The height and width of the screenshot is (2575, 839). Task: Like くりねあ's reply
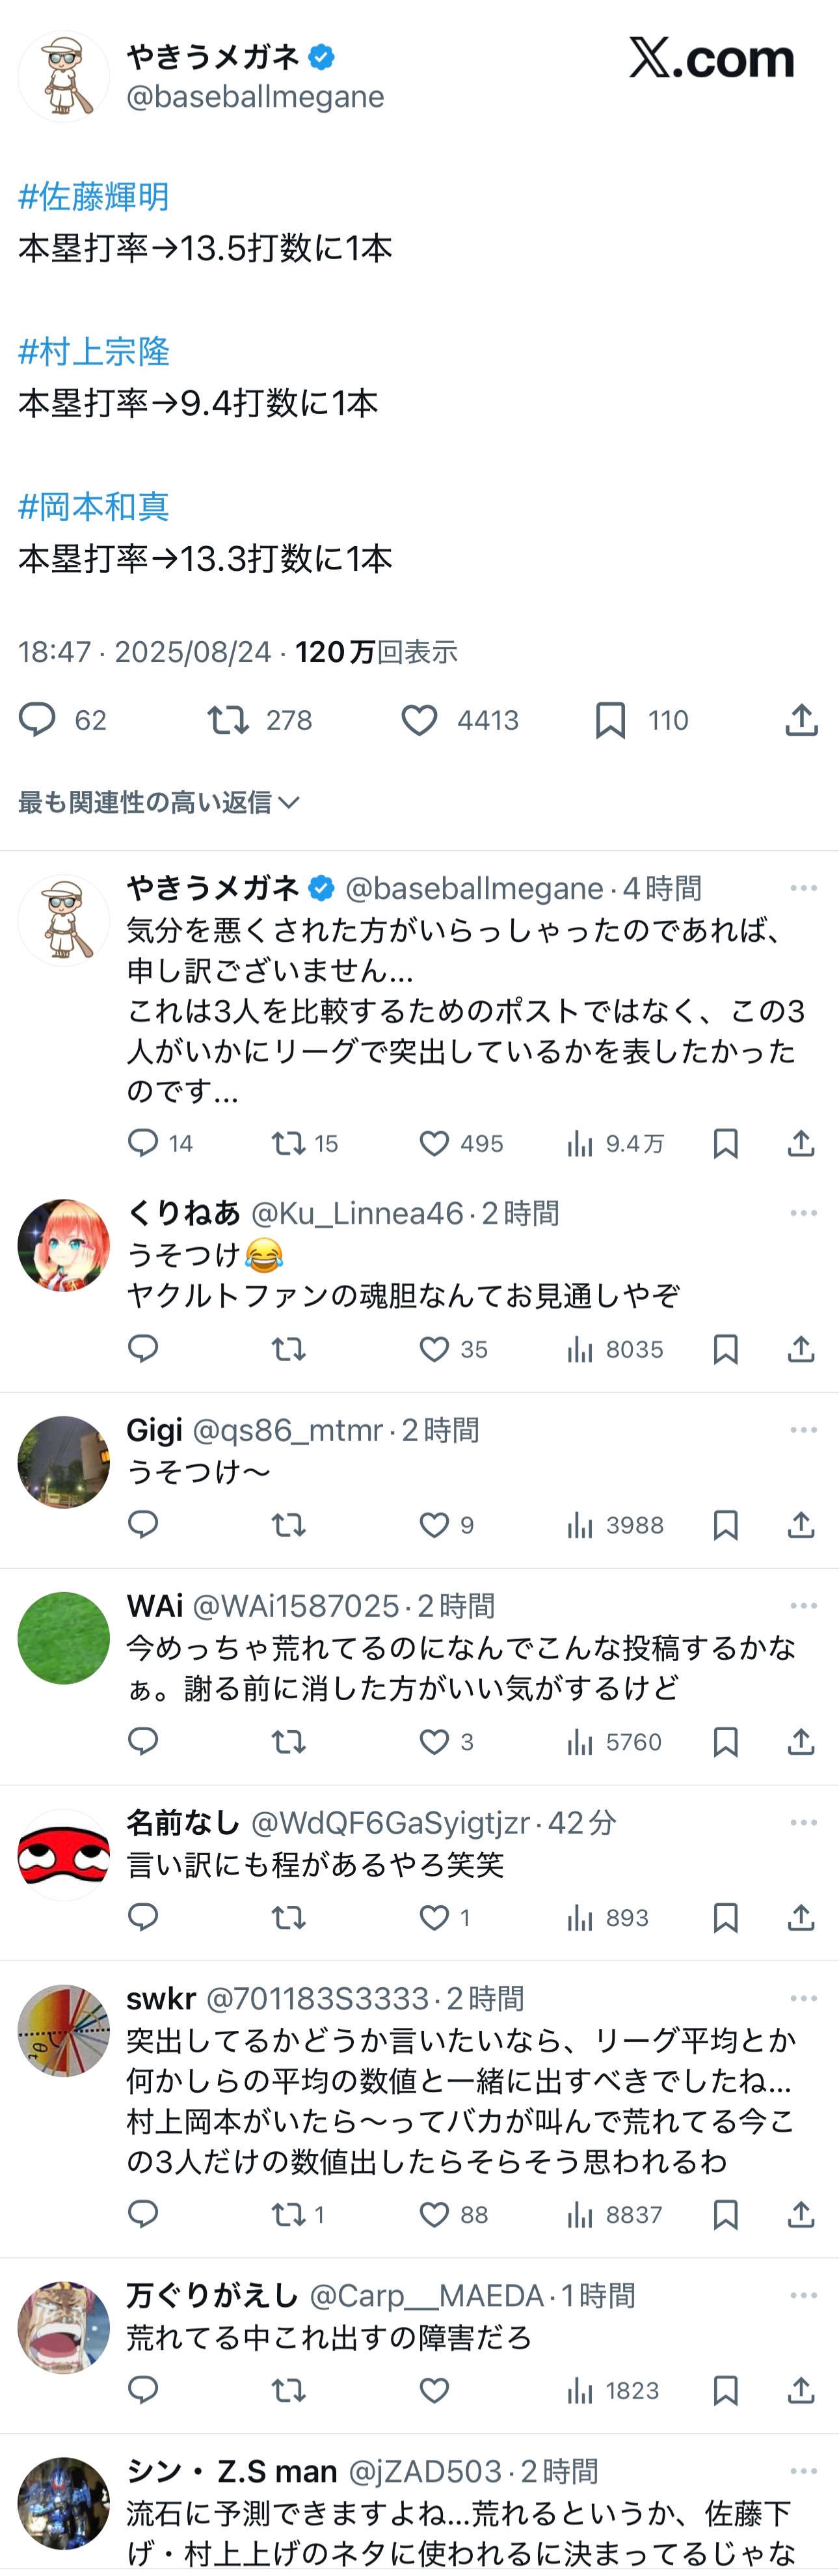pos(434,1349)
